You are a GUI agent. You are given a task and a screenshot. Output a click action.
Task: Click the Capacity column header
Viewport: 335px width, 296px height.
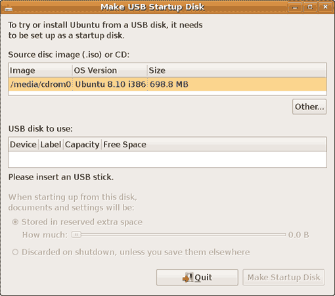[82, 145]
